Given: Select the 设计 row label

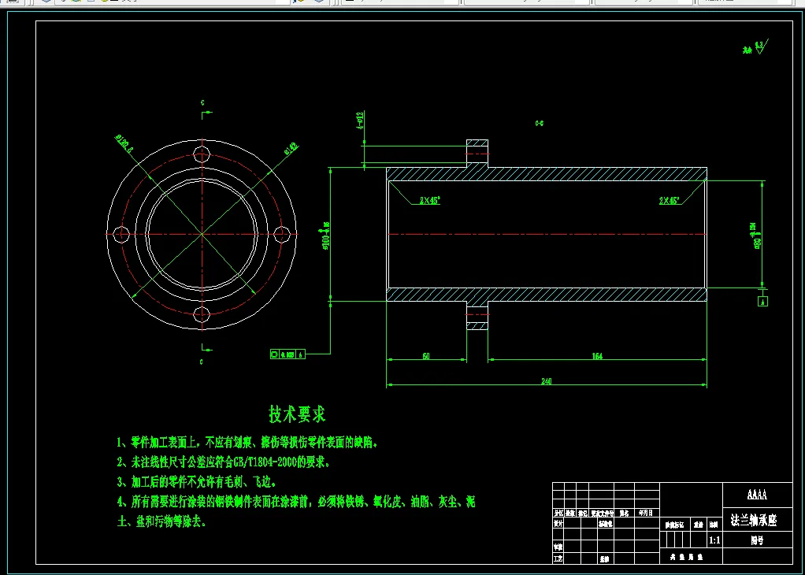Looking at the screenshot, I should tap(558, 524).
